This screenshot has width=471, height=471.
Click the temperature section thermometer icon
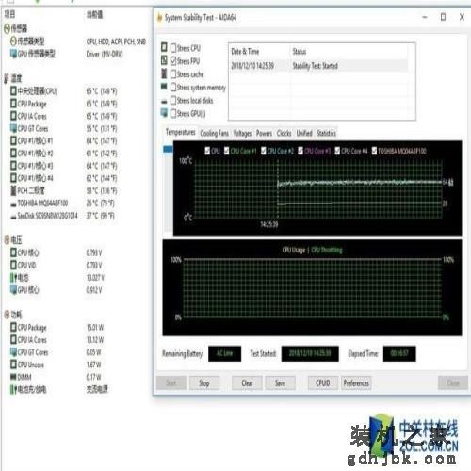7,78
